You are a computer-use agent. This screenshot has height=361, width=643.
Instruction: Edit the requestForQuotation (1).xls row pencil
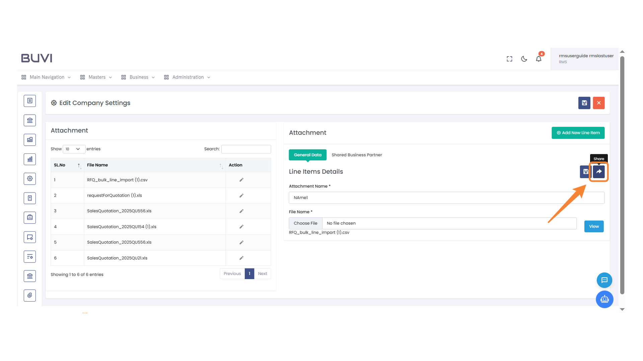click(241, 196)
